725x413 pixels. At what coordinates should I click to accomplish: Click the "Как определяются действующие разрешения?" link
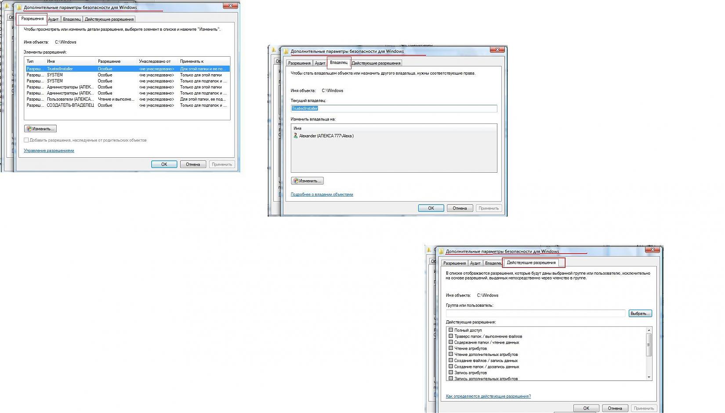[x=488, y=396]
